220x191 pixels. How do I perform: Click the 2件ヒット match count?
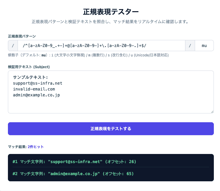(35, 147)
